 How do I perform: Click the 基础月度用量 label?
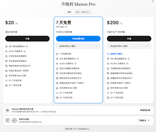(11, 32)
